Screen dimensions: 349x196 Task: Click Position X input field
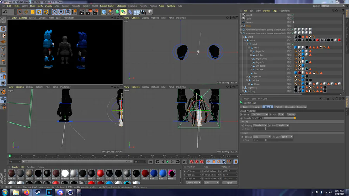(x=193, y=171)
